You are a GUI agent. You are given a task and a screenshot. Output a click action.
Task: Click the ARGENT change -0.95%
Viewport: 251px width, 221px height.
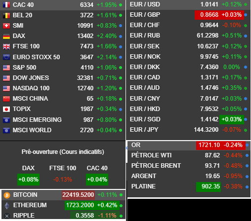233,176
